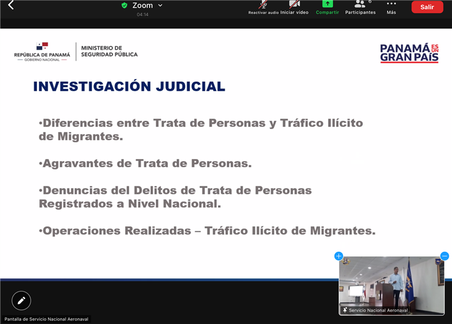The width and height of the screenshot is (452, 324).
Task: Click the pin icon on video thumbnail
Action: (345, 310)
